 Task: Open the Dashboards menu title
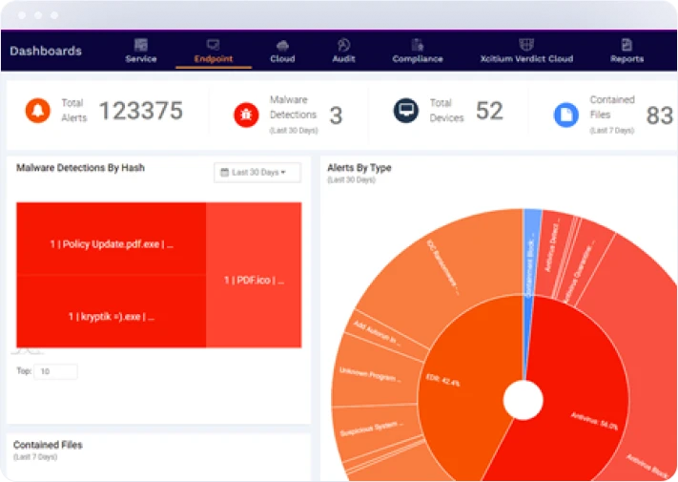pyautogui.click(x=46, y=52)
